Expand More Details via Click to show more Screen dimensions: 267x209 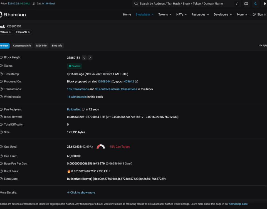click(81, 192)
